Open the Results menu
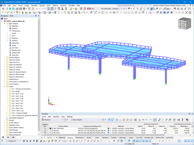The image size is (194, 145). [x=42, y=6]
